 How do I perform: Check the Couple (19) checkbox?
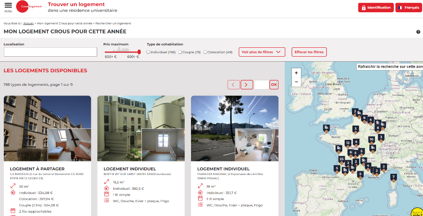coord(180,52)
